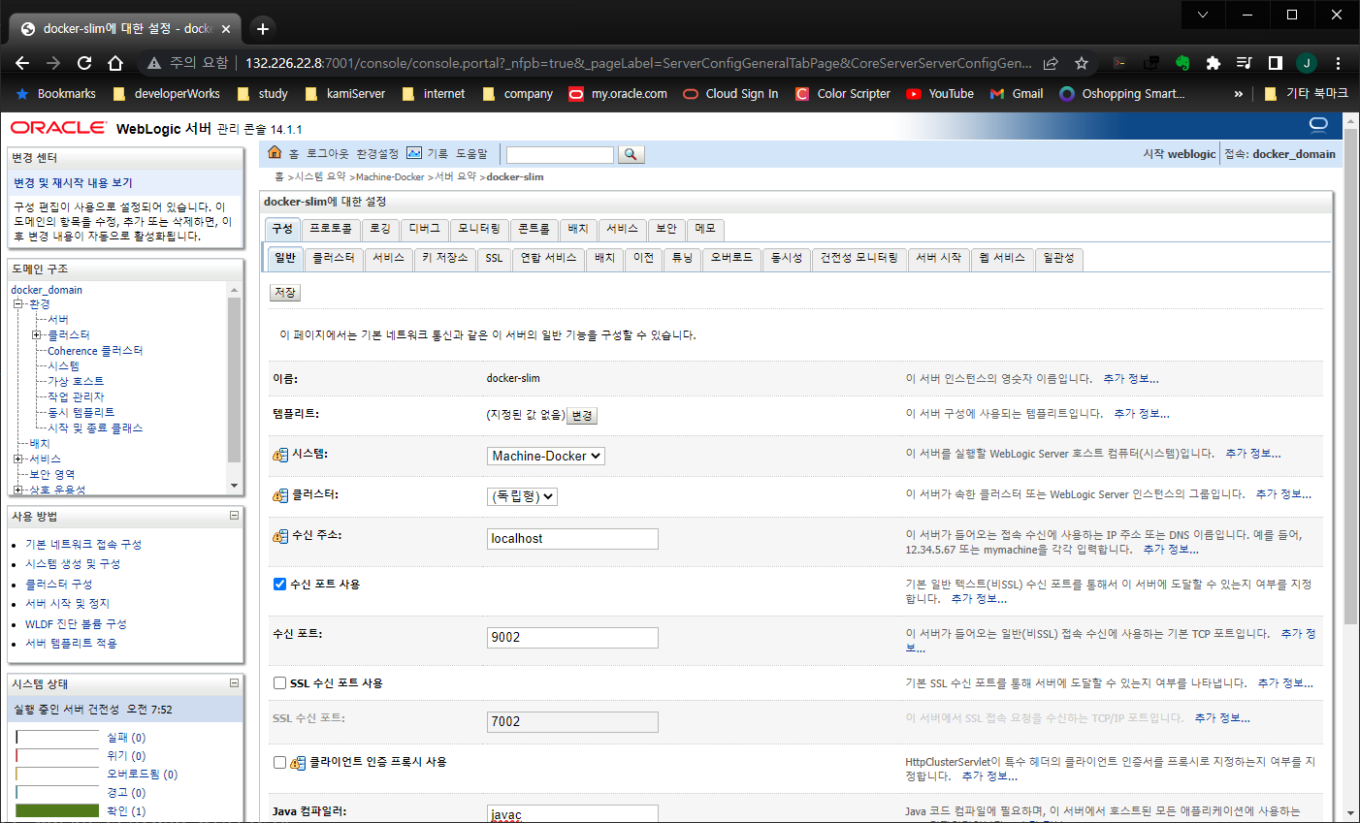This screenshot has width=1360, height=823.
Task: Collapse the 환경 tree node
Action: (x=17, y=304)
